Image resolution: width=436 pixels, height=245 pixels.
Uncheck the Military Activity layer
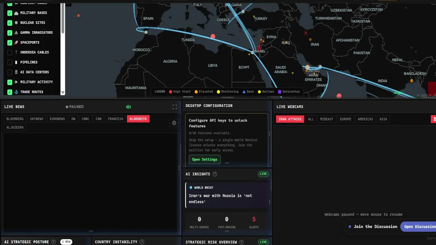(x=10, y=82)
